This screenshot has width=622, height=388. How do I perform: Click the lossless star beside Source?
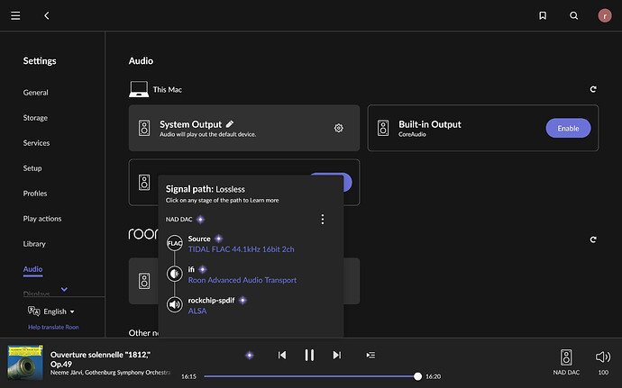pyautogui.click(x=218, y=239)
